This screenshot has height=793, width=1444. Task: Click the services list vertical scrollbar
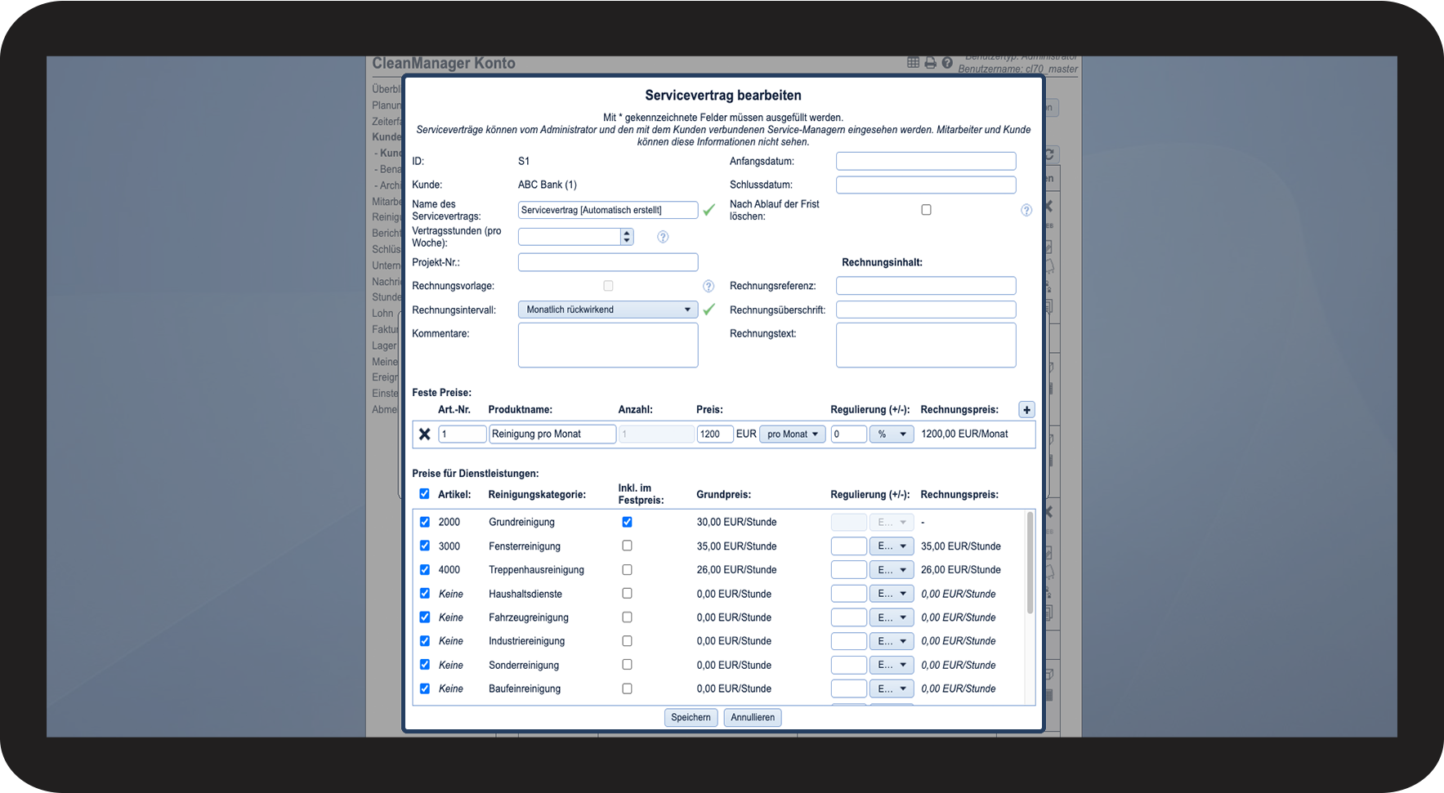pyautogui.click(x=1030, y=563)
